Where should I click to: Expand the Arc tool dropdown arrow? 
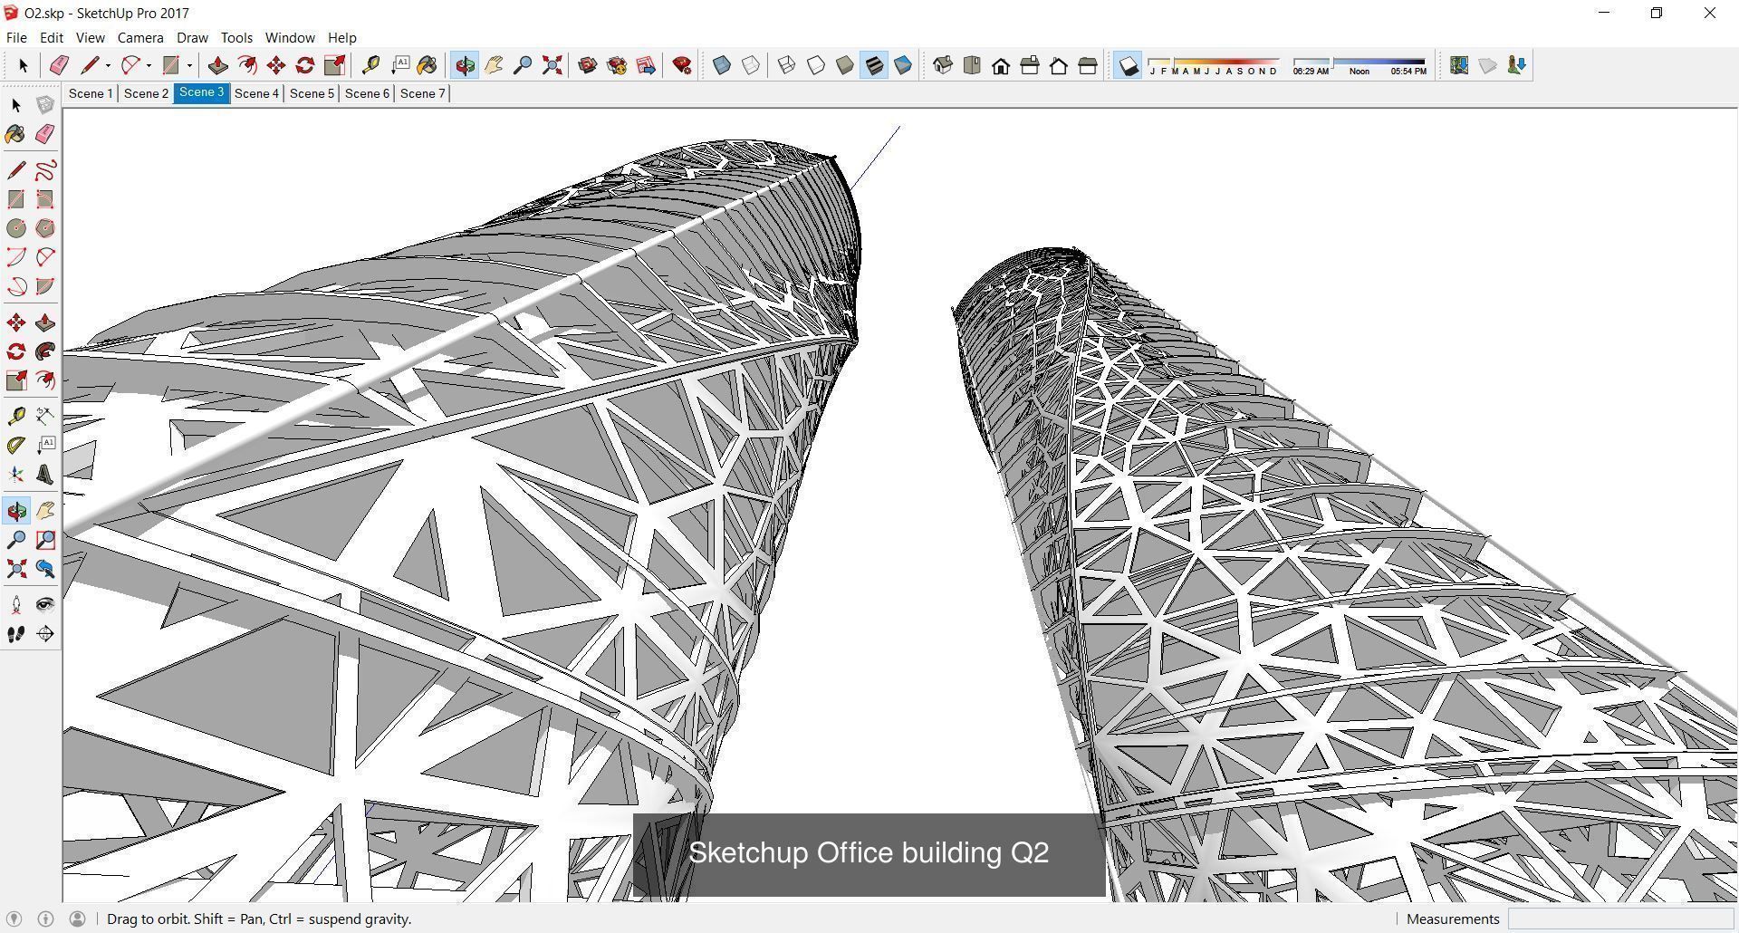149,65
